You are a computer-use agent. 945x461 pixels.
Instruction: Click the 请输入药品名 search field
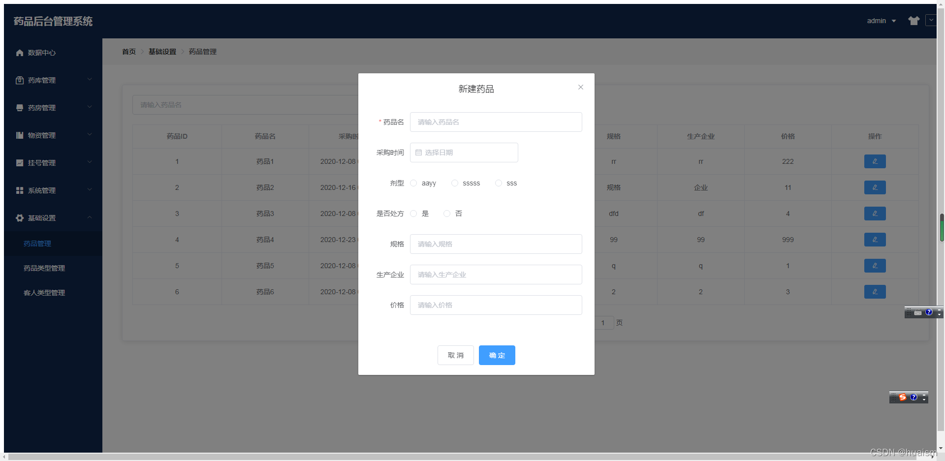coord(245,105)
